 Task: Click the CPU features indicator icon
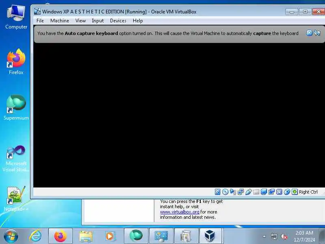(x=279, y=192)
